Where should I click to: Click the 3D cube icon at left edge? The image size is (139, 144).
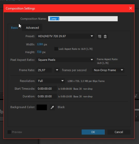[2, 112]
